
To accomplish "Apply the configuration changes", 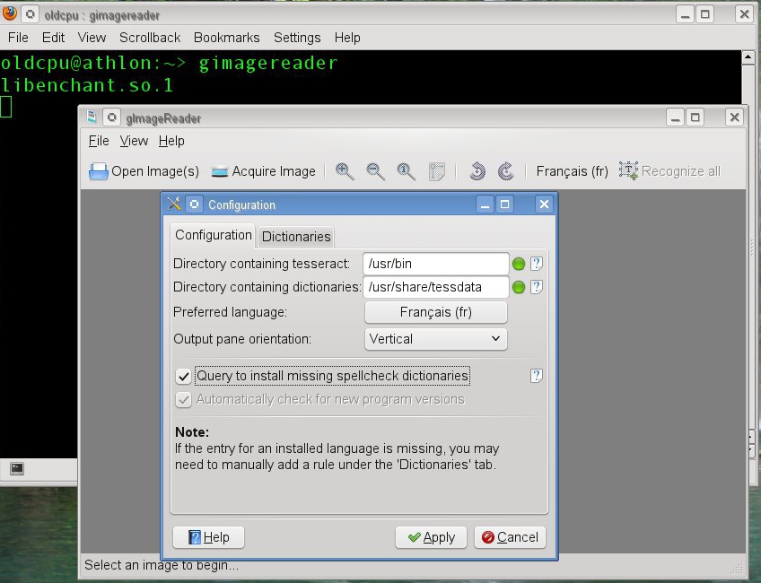I will [431, 537].
